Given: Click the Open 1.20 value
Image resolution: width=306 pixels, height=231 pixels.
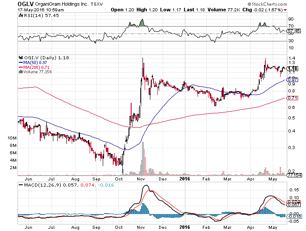Looking at the screenshot, I should click(122, 10).
